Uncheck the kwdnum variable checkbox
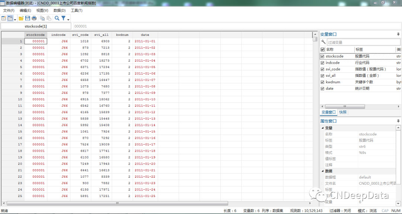Screen dimensions: 402x214 [322, 82]
